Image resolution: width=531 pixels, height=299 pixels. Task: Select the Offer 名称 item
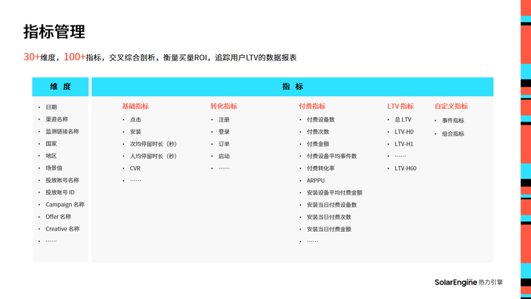click(58, 217)
